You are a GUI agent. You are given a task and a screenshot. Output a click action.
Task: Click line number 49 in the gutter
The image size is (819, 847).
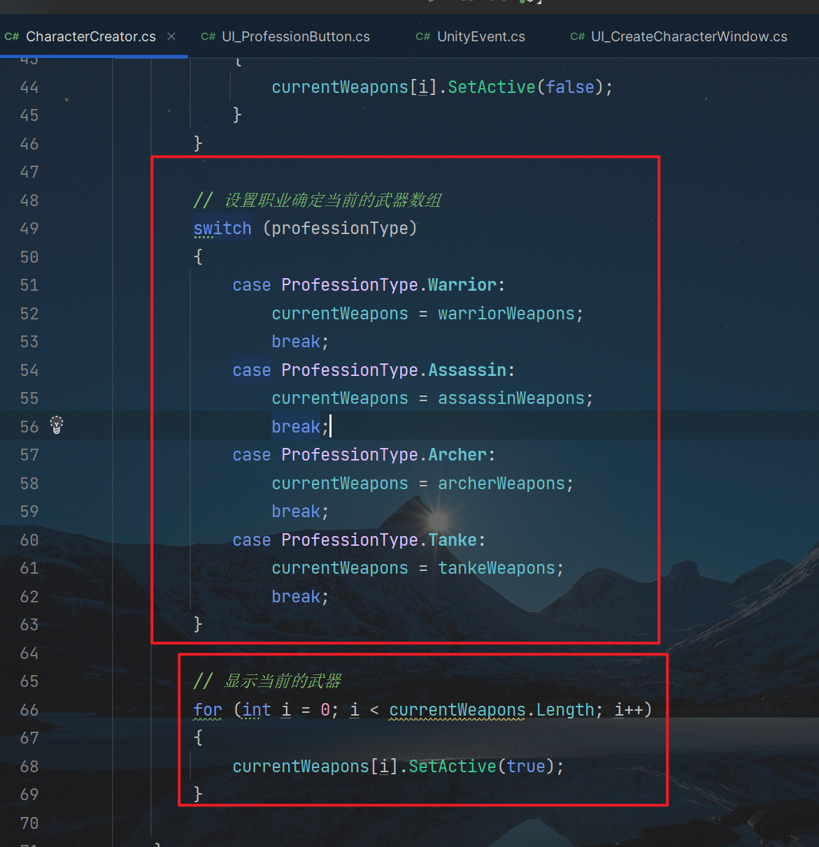[29, 229]
